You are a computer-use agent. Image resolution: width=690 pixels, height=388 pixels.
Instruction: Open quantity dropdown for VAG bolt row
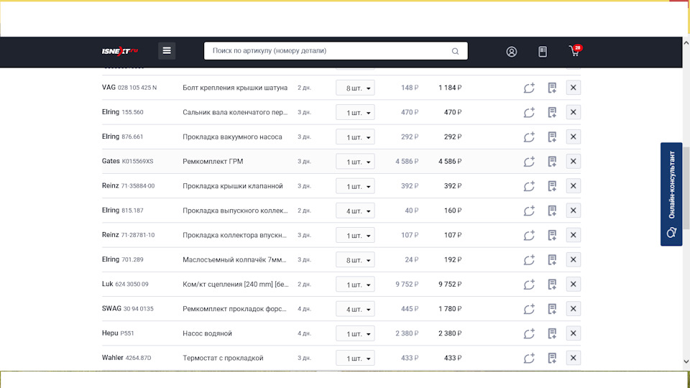355,88
